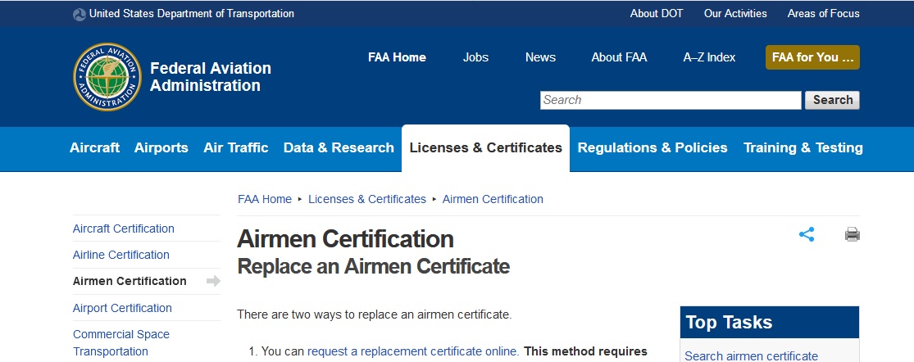Click the share icon
914x362 pixels.
coord(807,235)
